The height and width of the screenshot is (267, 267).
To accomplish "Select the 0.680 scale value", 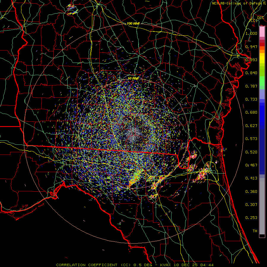I will [x=251, y=112].
